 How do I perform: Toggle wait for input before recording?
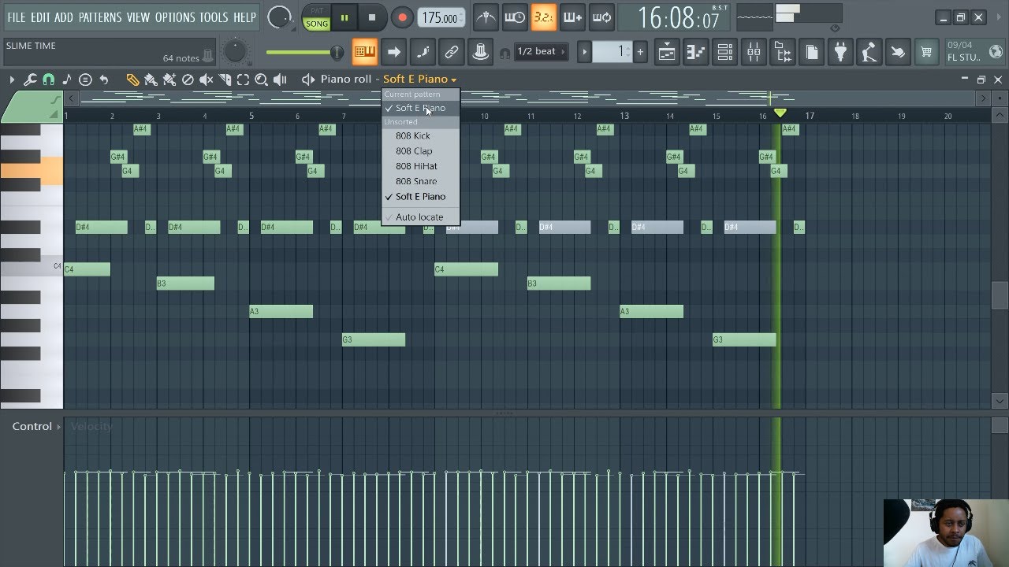[x=515, y=17]
